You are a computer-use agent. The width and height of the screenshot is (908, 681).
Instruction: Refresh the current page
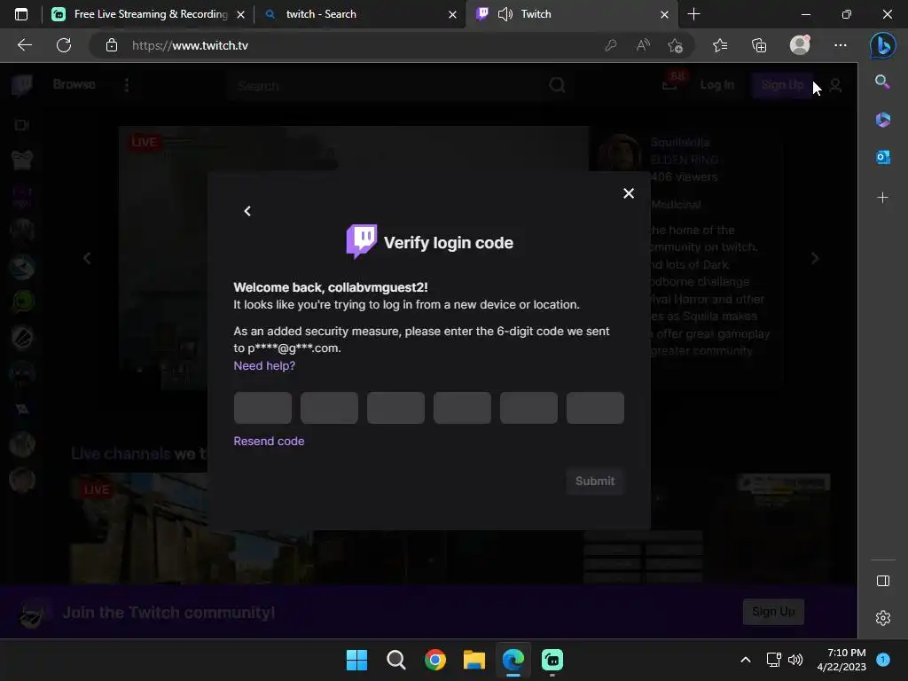64,45
